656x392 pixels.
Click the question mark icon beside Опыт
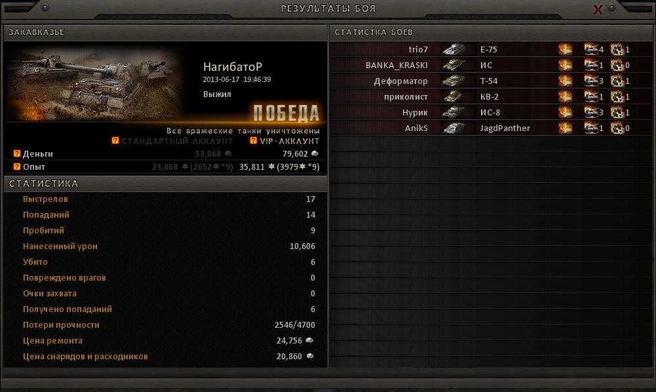[17, 167]
